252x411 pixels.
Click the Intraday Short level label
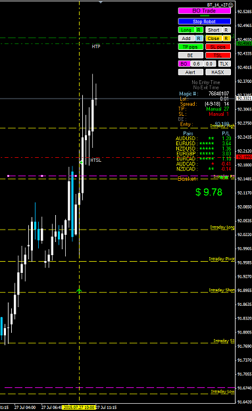click(x=222, y=290)
